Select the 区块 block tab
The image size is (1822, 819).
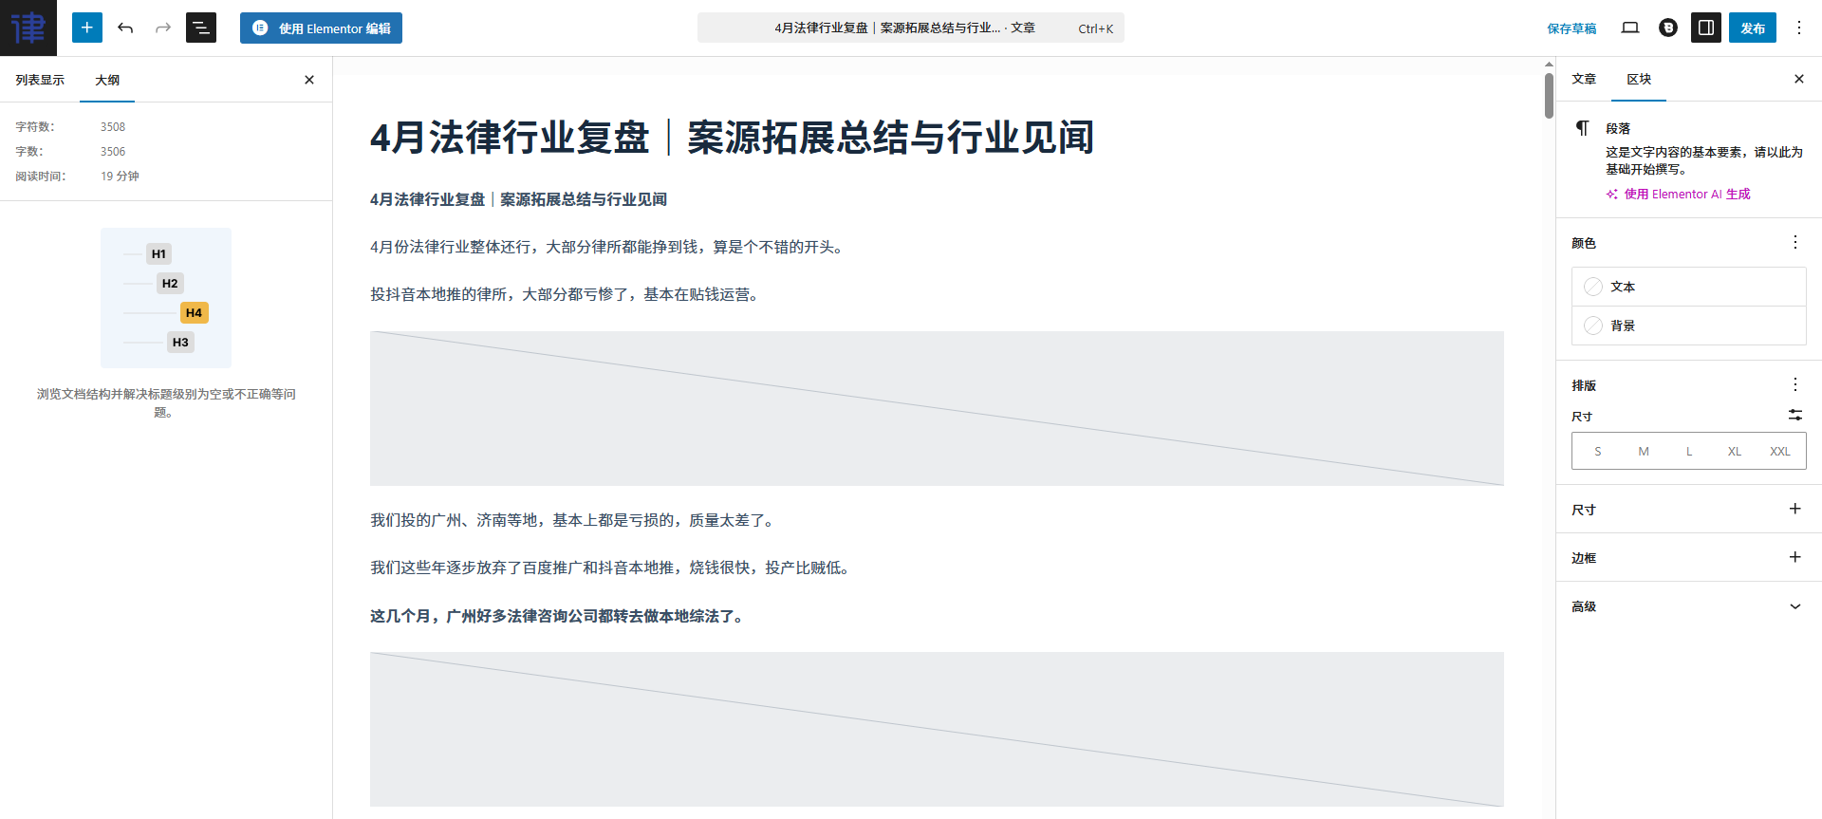click(x=1639, y=79)
